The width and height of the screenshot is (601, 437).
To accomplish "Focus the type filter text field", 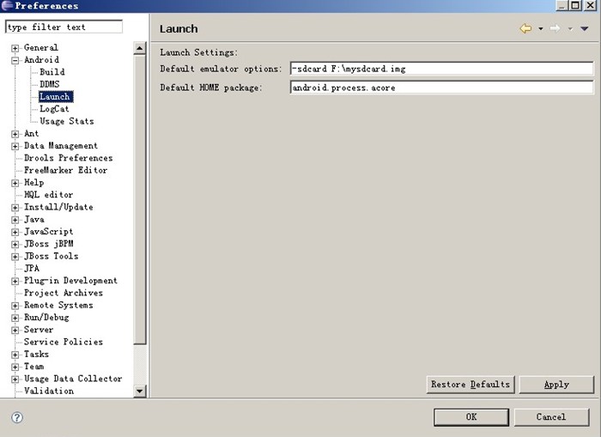I will click(64, 27).
